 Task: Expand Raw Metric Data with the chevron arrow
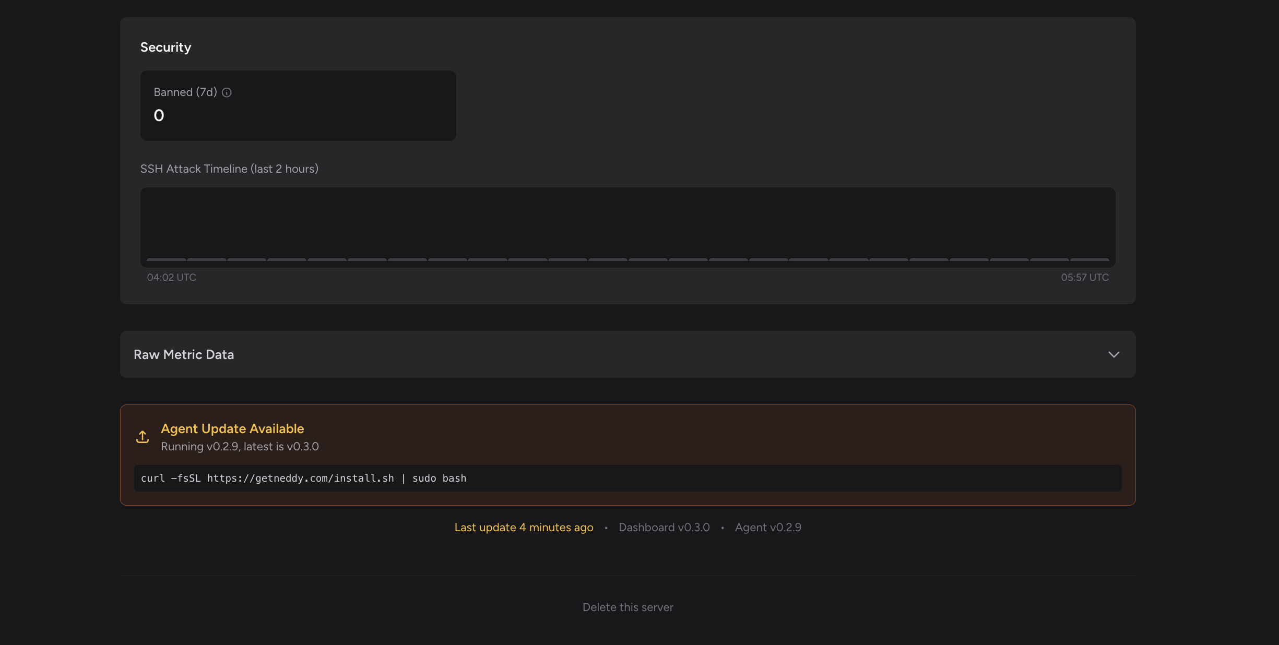[x=1114, y=355]
